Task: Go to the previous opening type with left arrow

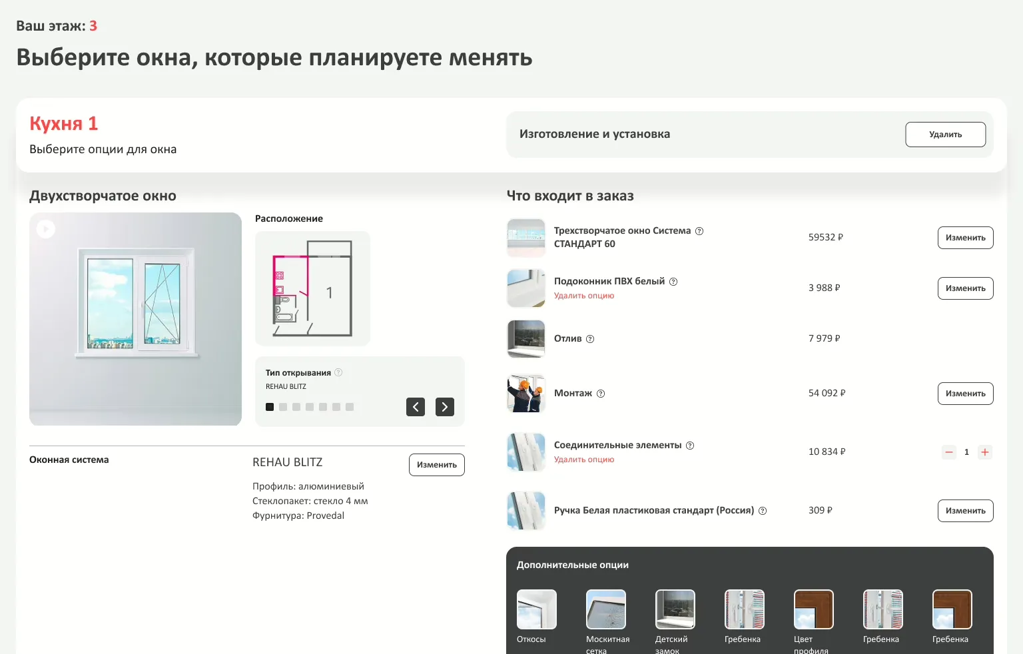Action: 416,407
